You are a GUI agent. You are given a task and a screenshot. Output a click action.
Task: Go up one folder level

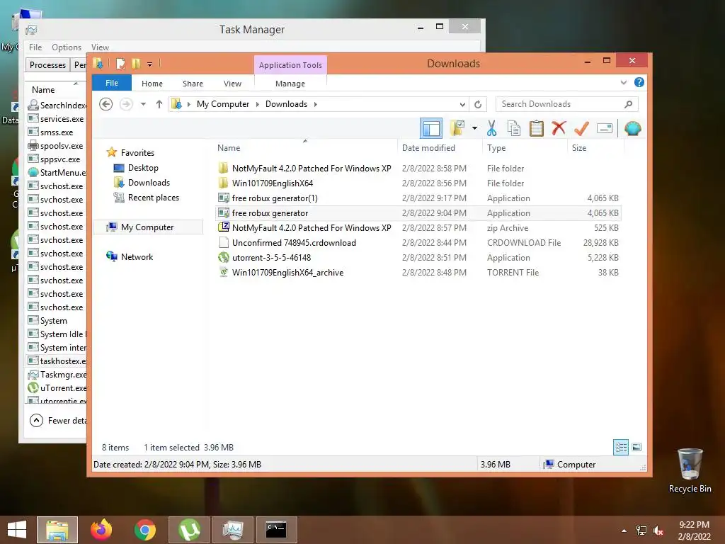point(159,104)
